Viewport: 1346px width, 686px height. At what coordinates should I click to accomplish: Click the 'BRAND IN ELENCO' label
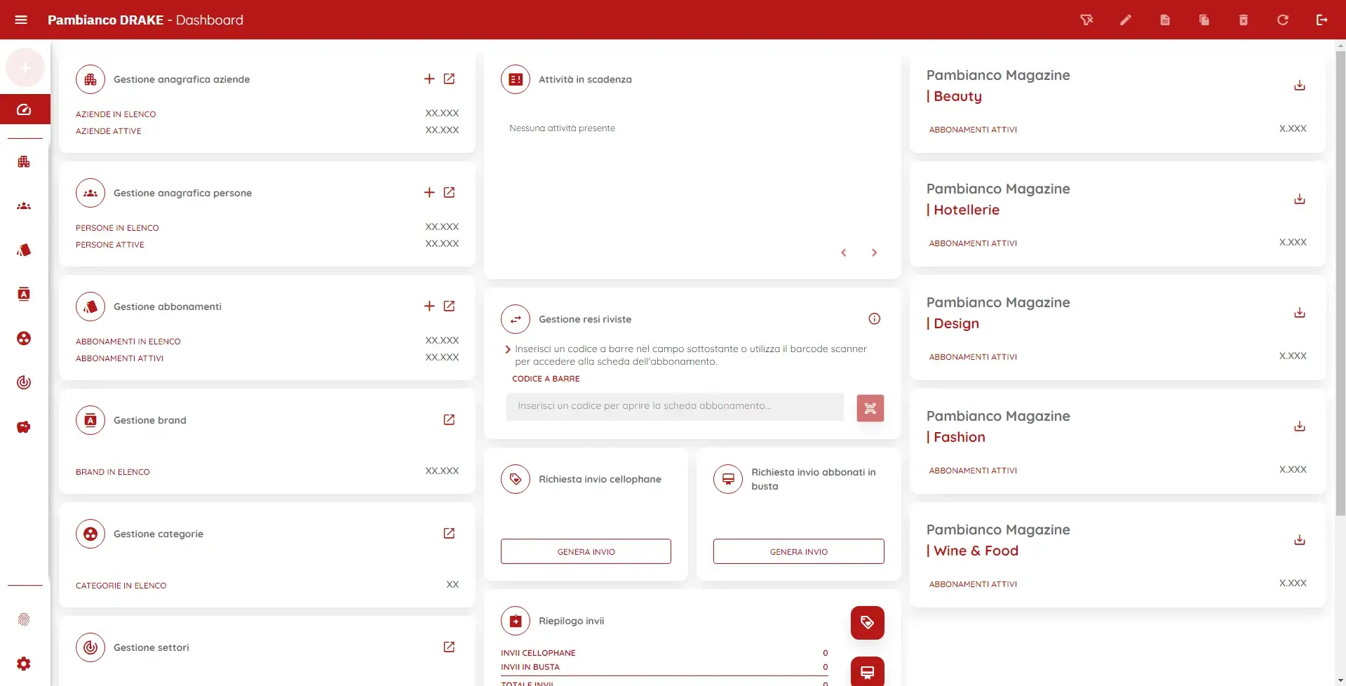[x=113, y=472]
